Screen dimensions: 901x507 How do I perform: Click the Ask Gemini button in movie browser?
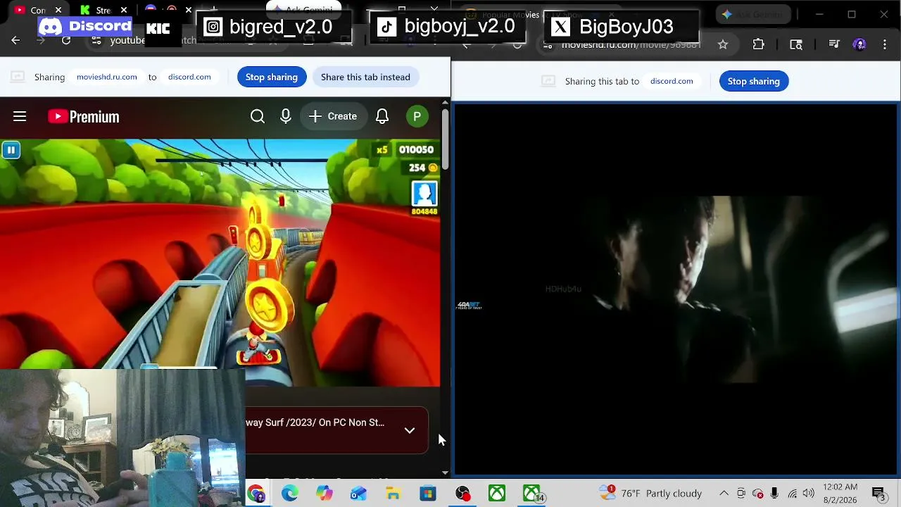point(752,14)
